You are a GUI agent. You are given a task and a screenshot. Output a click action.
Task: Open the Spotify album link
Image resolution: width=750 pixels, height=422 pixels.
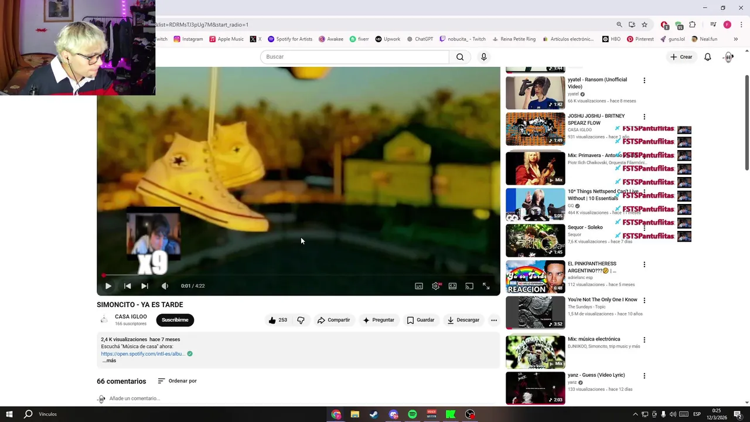coord(143,354)
